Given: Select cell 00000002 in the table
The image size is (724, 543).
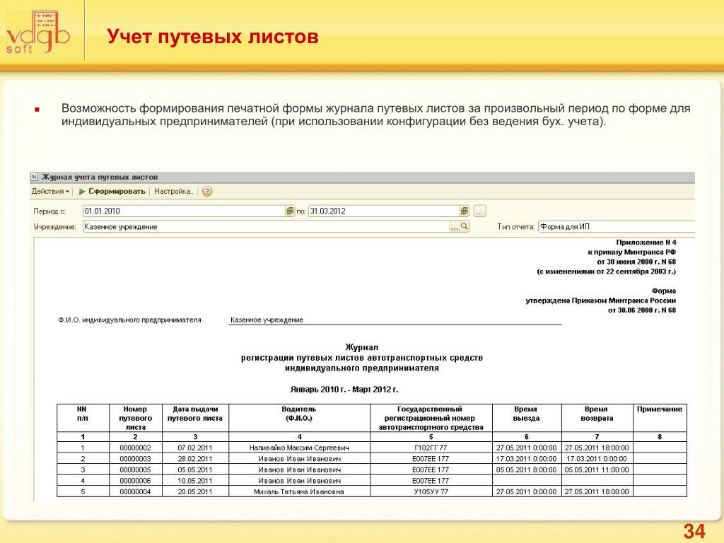Looking at the screenshot, I should 135,448.
